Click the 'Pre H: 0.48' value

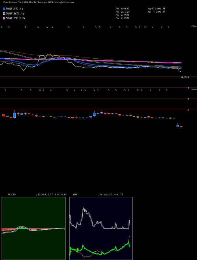123,12
